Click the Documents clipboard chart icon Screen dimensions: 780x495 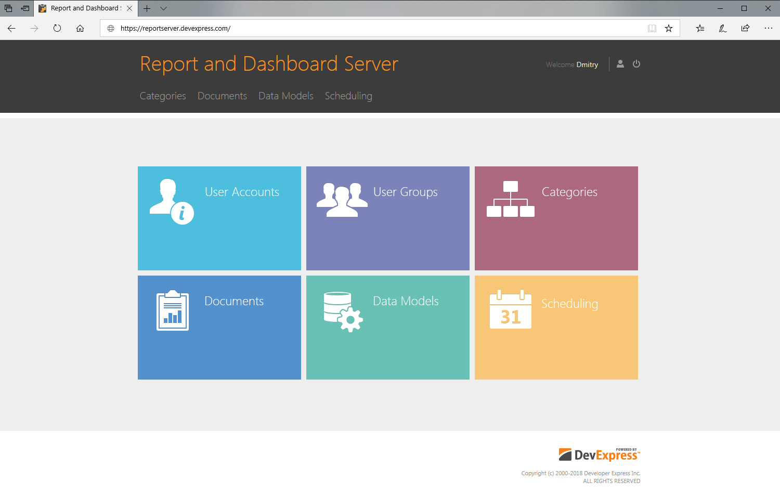pyautogui.click(x=173, y=310)
